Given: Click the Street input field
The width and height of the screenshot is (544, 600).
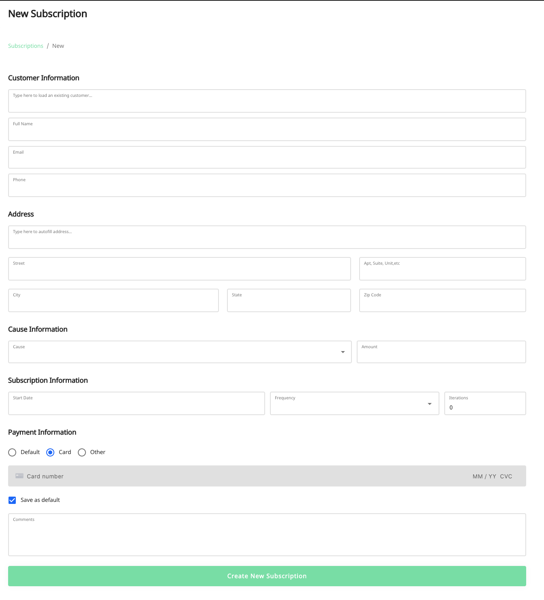Looking at the screenshot, I should [x=180, y=269].
